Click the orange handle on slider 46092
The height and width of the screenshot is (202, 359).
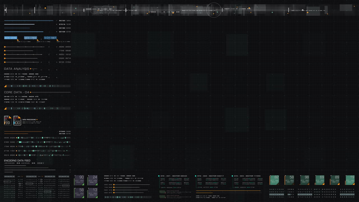(x=5, y=47)
